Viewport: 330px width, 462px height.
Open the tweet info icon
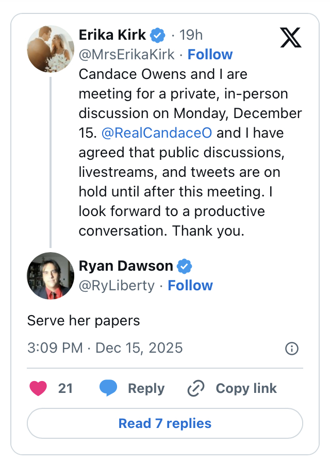pos(292,349)
